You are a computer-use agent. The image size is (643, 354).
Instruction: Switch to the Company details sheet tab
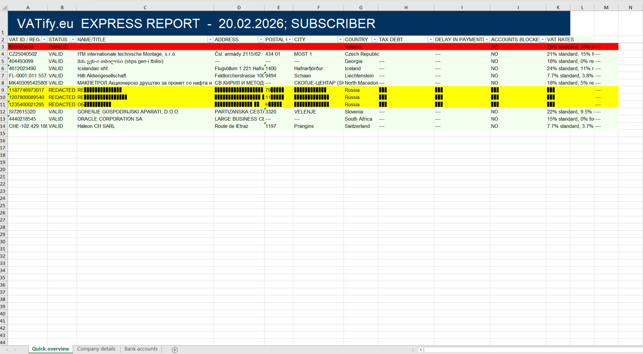[96, 349]
